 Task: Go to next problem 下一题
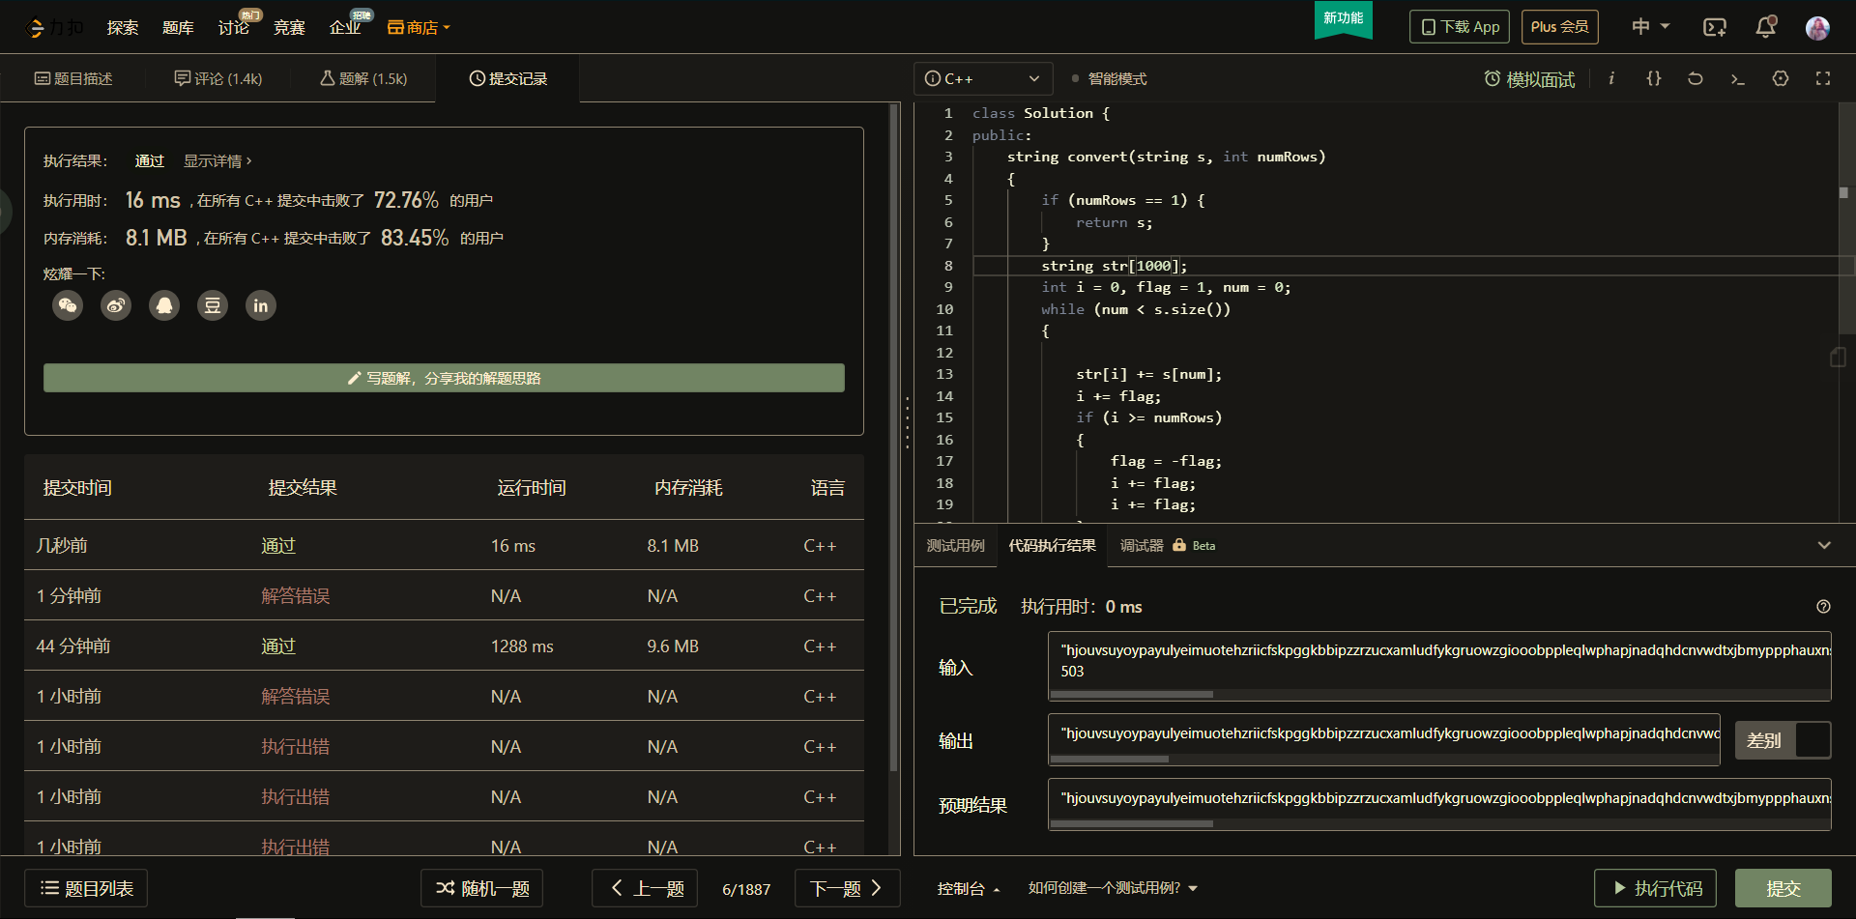(847, 888)
